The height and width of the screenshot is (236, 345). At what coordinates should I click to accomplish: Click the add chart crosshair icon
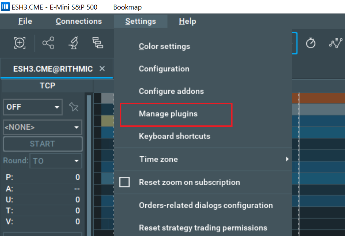[20, 43]
